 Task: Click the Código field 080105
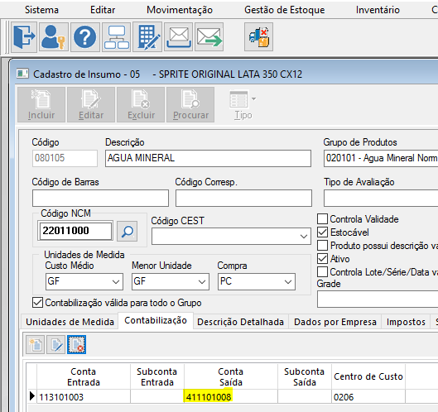[x=65, y=158]
